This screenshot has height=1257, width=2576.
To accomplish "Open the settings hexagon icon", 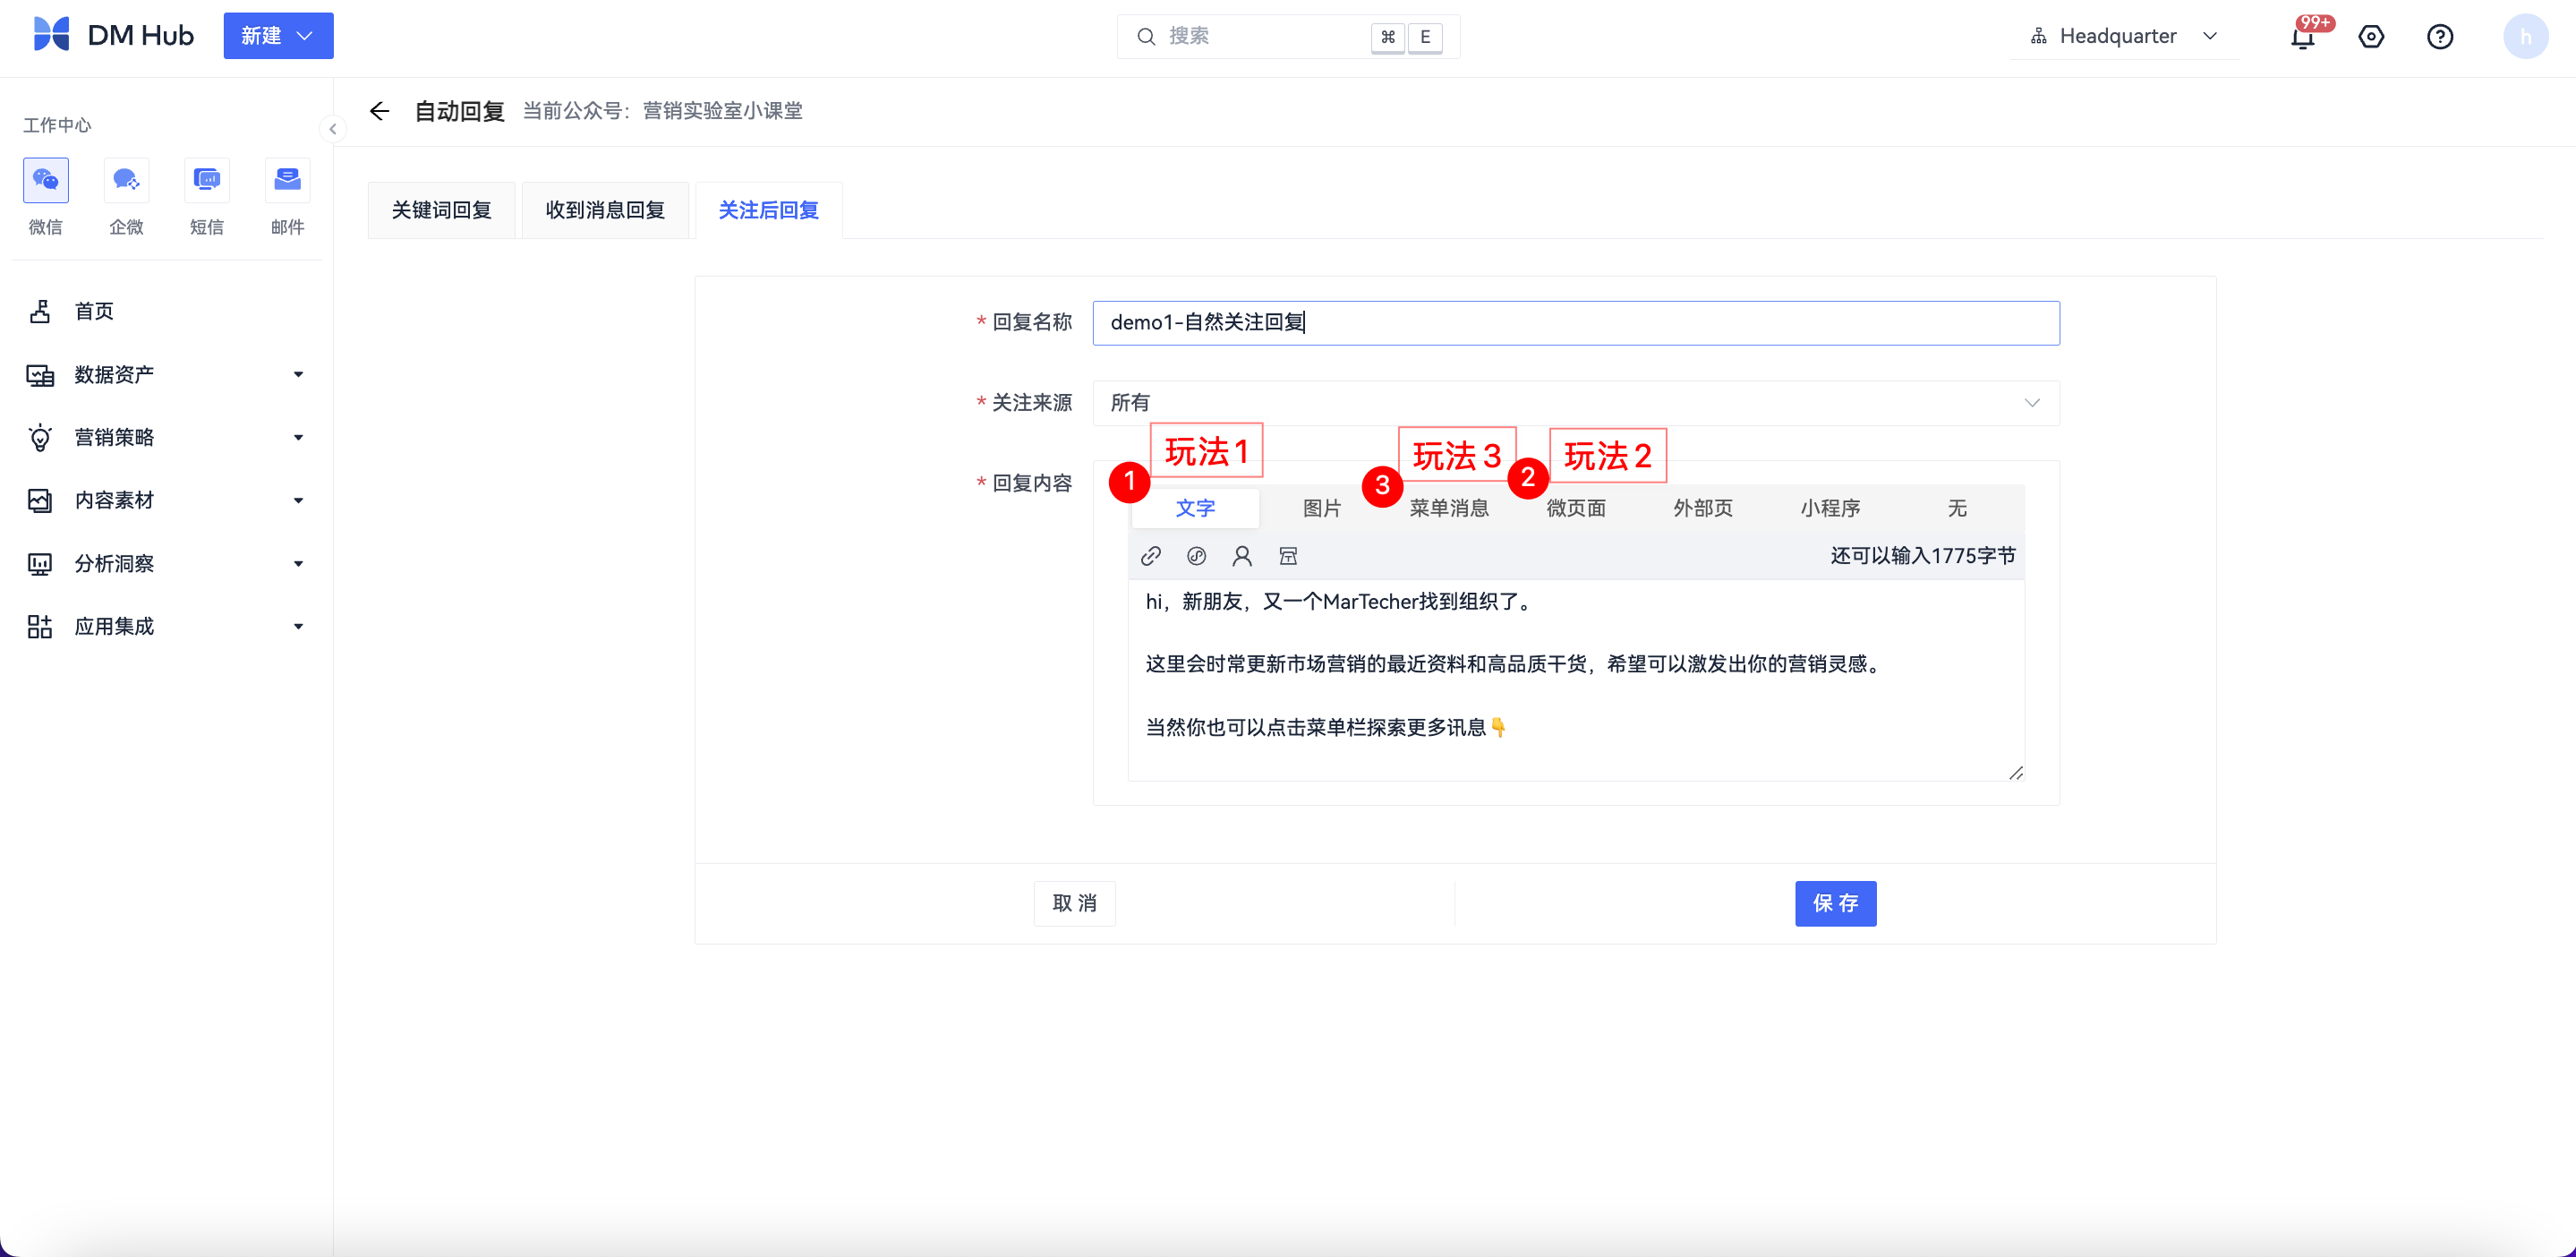I will coord(2371,37).
